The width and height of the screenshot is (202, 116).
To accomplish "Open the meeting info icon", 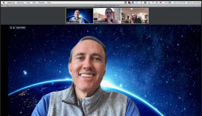I will [11, 28].
